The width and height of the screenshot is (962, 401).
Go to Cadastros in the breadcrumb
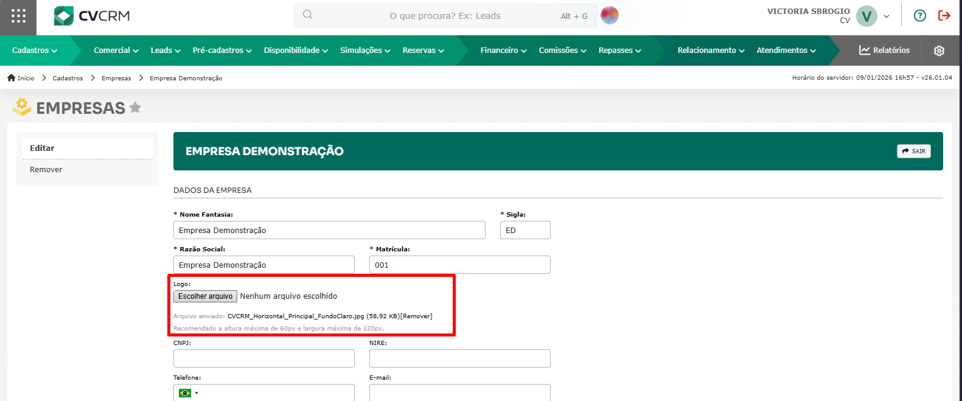pyautogui.click(x=68, y=78)
